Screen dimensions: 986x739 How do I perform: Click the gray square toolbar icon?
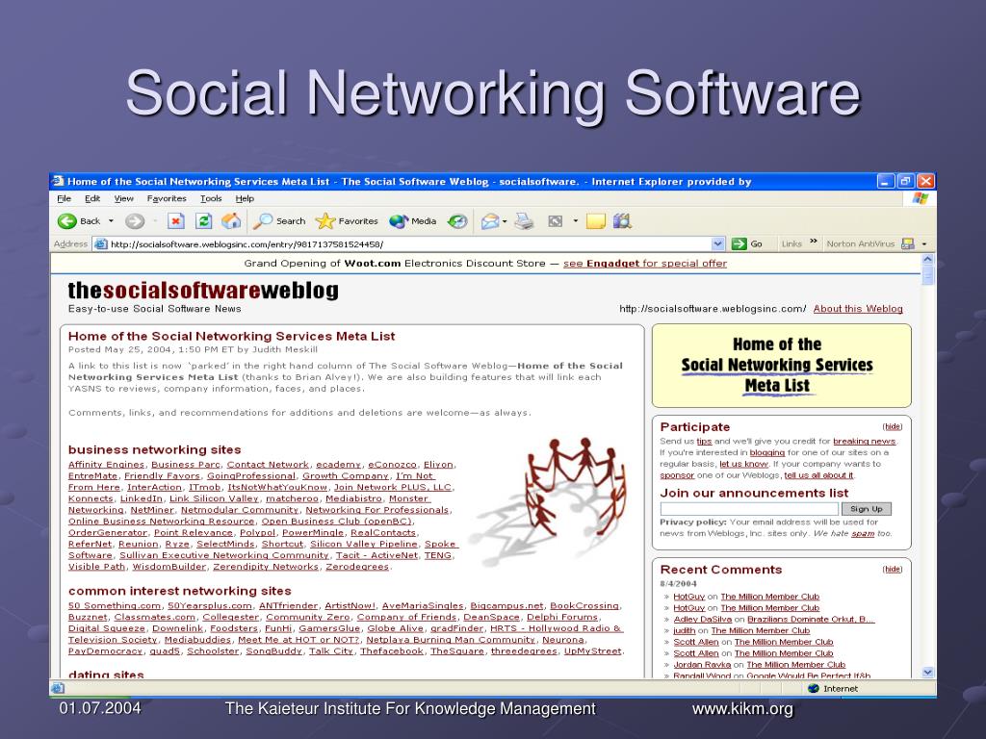[555, 221]
